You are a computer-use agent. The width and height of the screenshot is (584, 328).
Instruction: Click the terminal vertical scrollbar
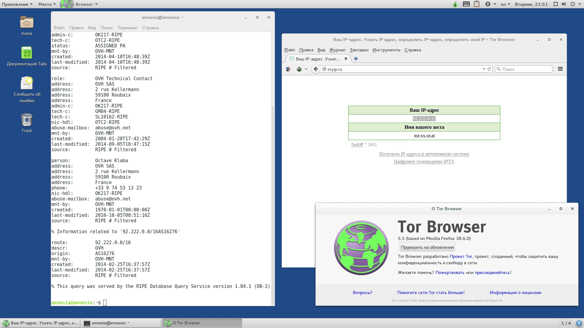273,205
